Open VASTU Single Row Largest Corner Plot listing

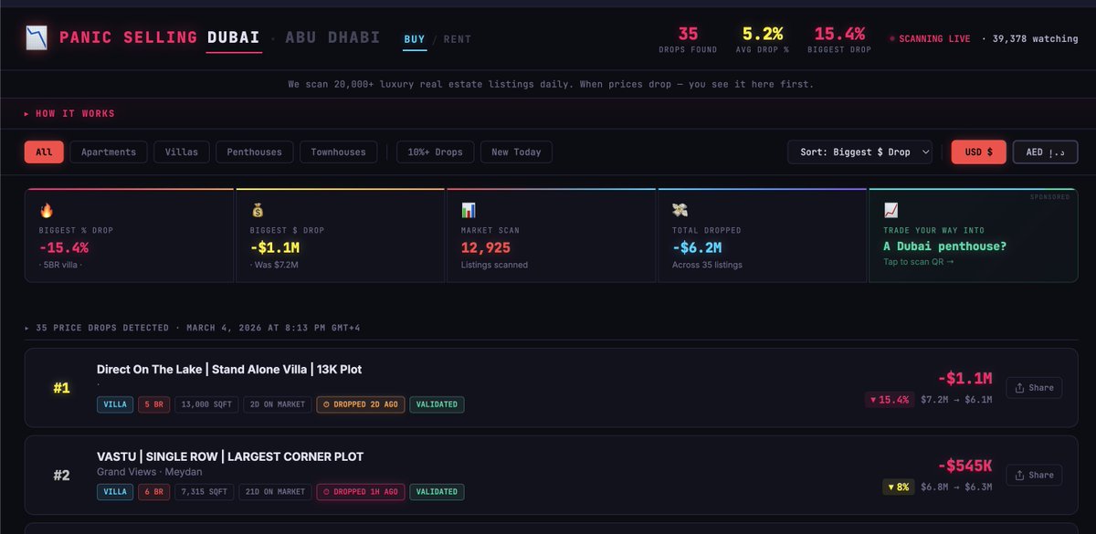coord(230,456)
